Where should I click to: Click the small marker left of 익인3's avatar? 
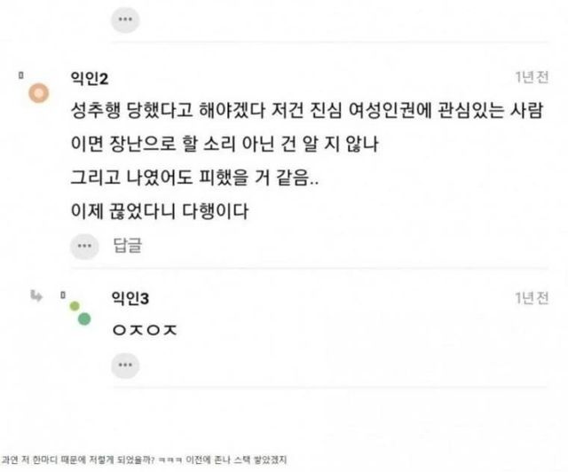click(x=63, y=295)
